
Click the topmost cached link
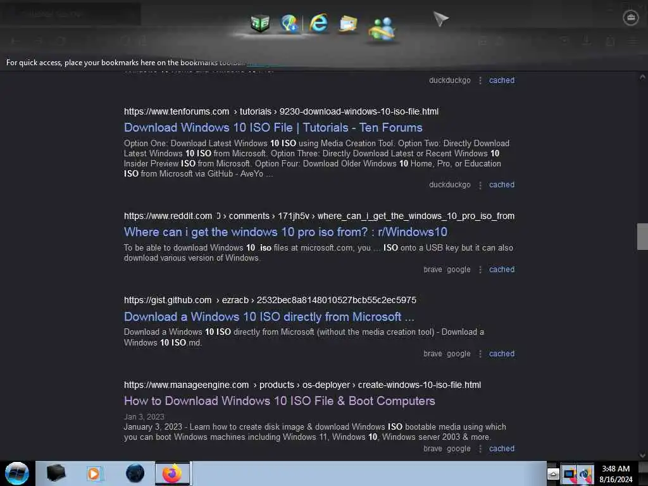[502, 80]
